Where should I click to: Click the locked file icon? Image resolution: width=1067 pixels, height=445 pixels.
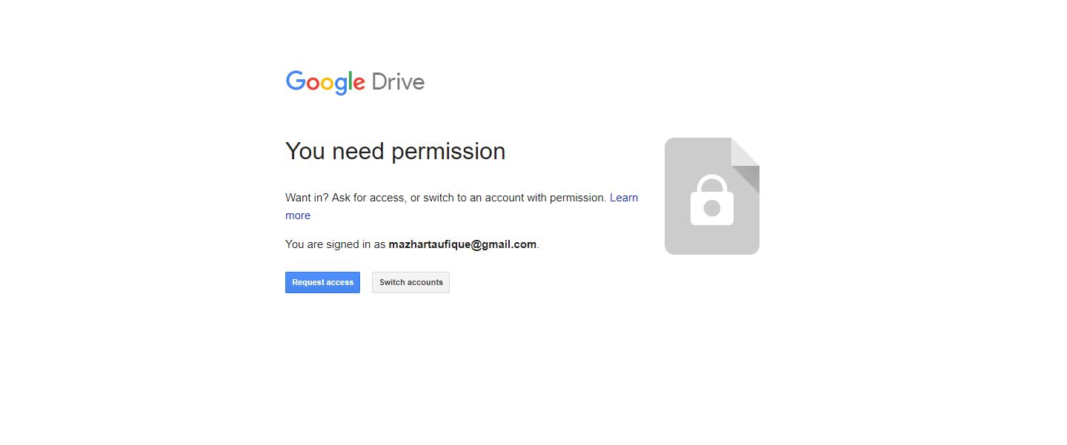click(x=712, y=196)
